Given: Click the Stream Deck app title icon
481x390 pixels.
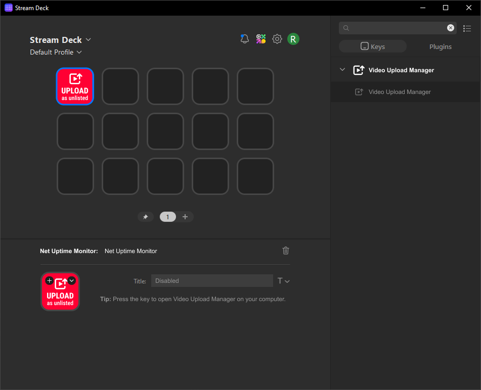Looking at the screenshot, I should pos(9,8).
